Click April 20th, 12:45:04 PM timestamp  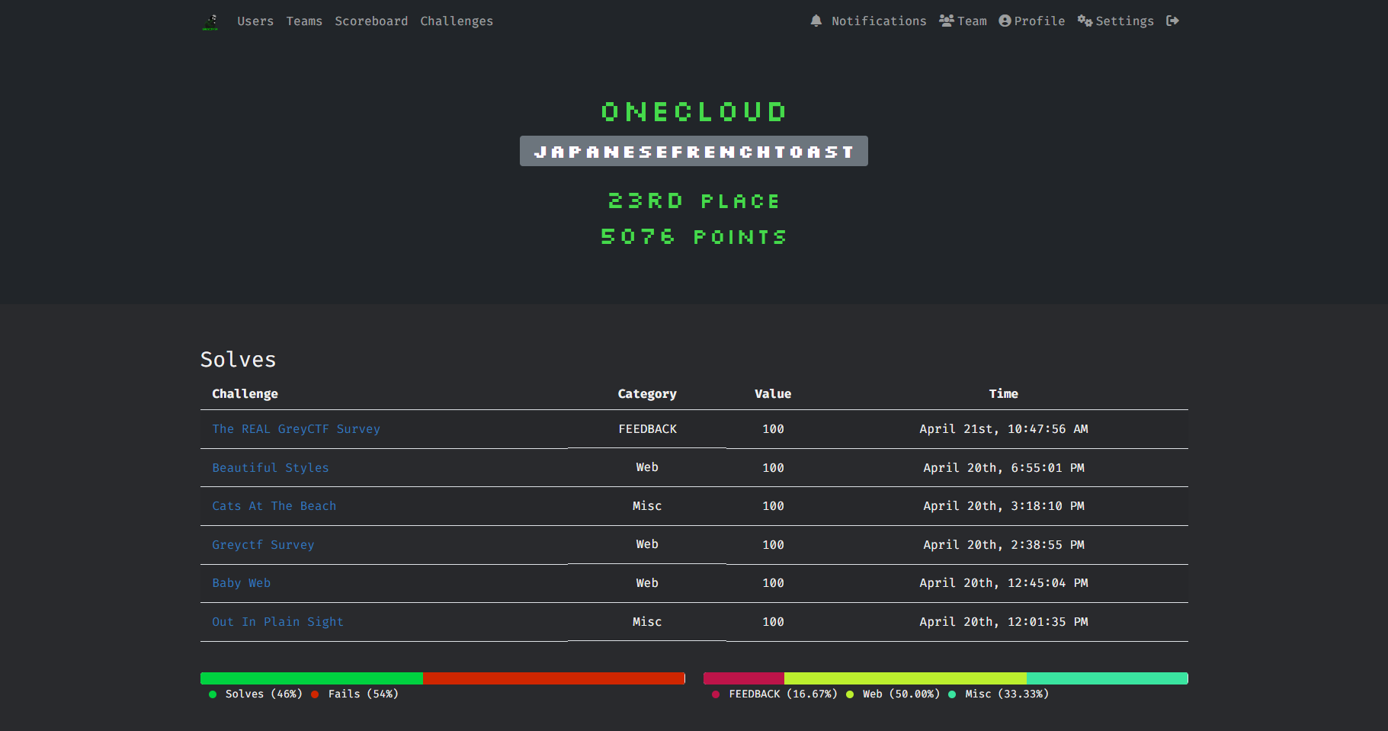coord(1004,583)
